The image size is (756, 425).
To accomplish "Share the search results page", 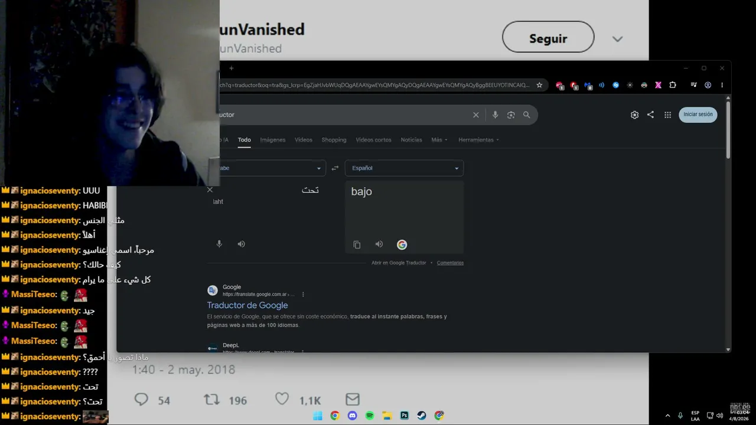I will pos(650,115).
